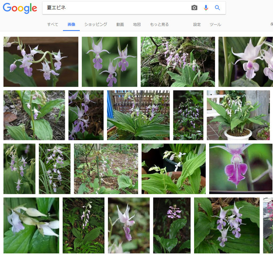Image resolution: width=273 pixels, height=256 pixels.
Task: Start voice search with microphone icon
Action: [206, 8]
